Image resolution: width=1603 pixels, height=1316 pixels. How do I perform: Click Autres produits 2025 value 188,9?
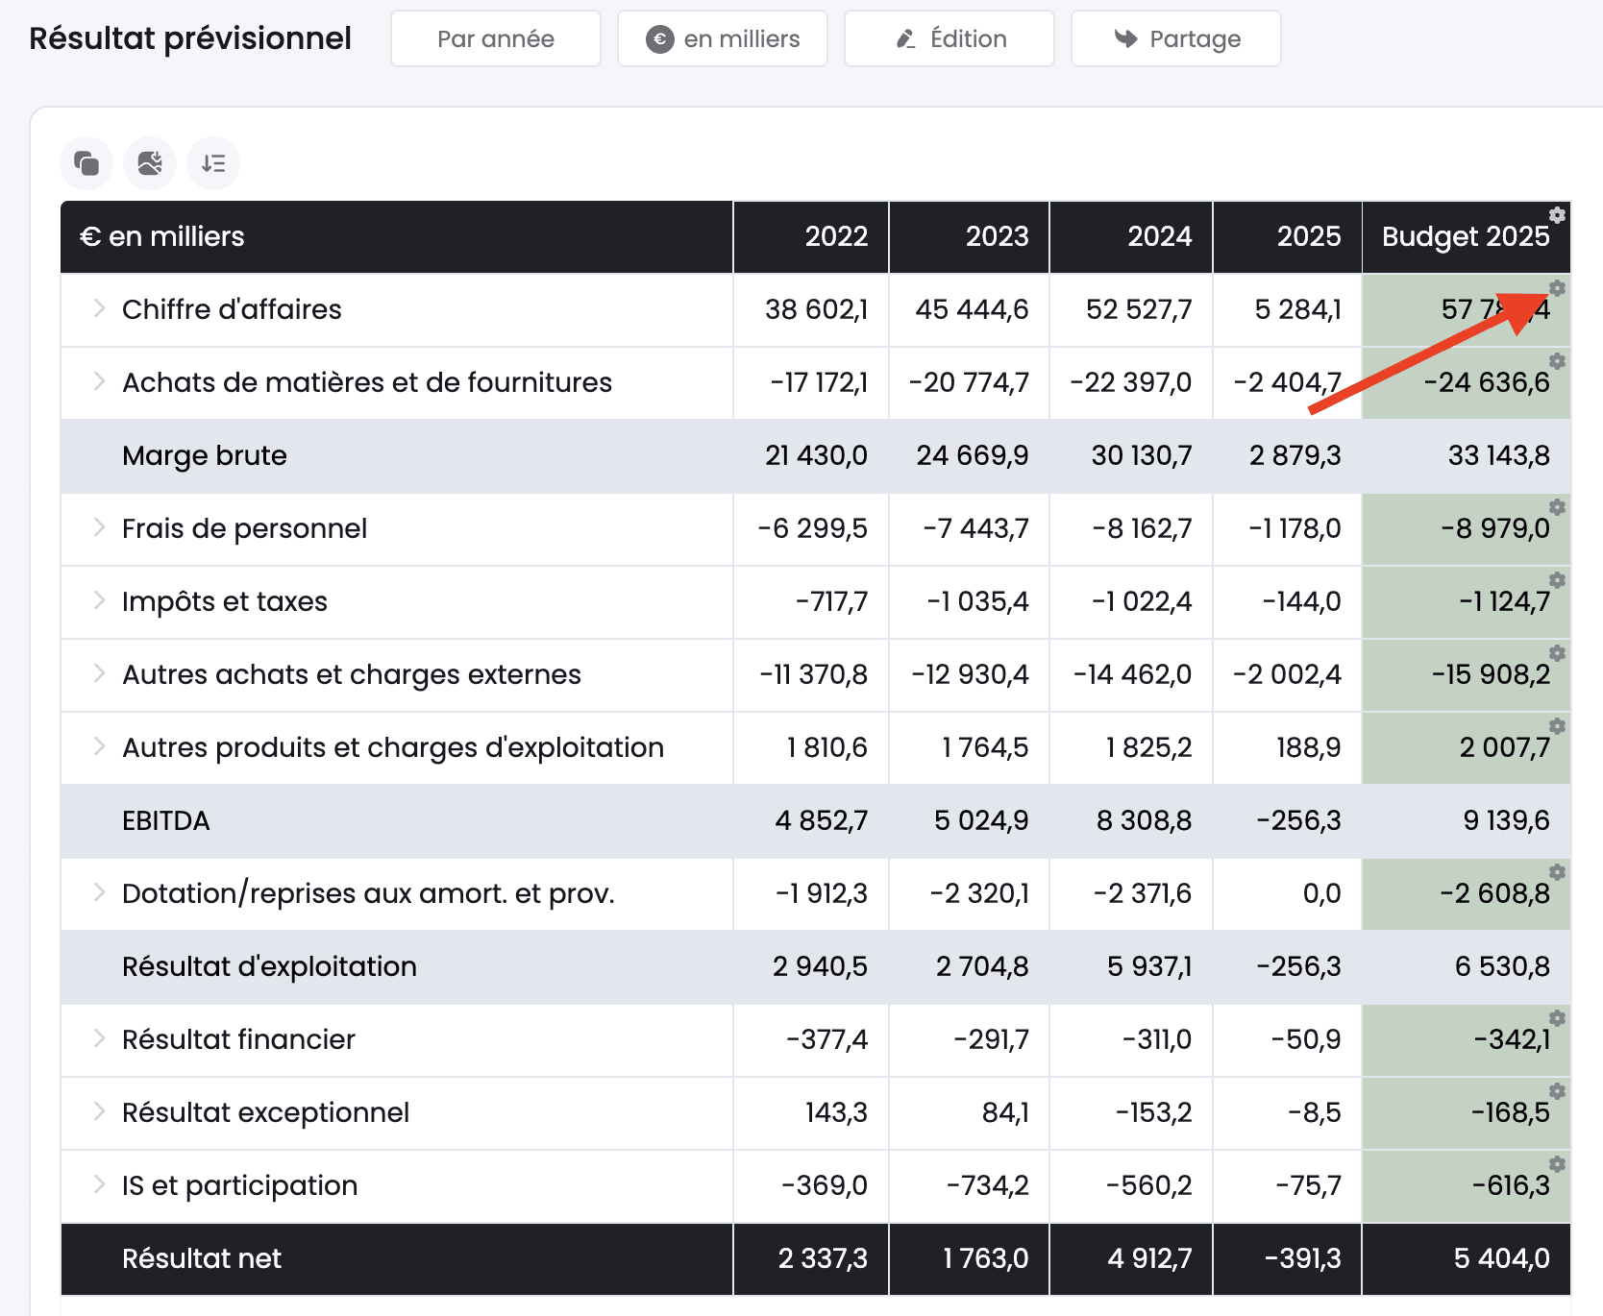[x=1308, y=747]
